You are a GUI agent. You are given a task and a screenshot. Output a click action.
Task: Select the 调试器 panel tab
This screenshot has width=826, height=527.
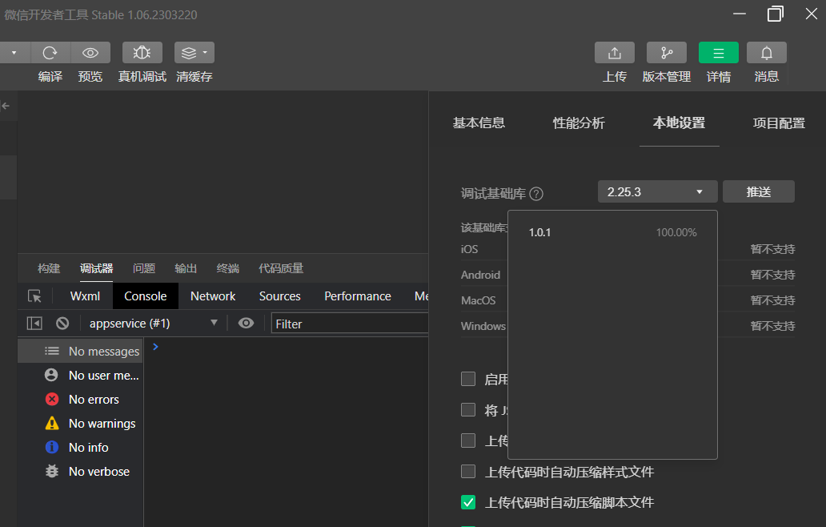point(96,268)
